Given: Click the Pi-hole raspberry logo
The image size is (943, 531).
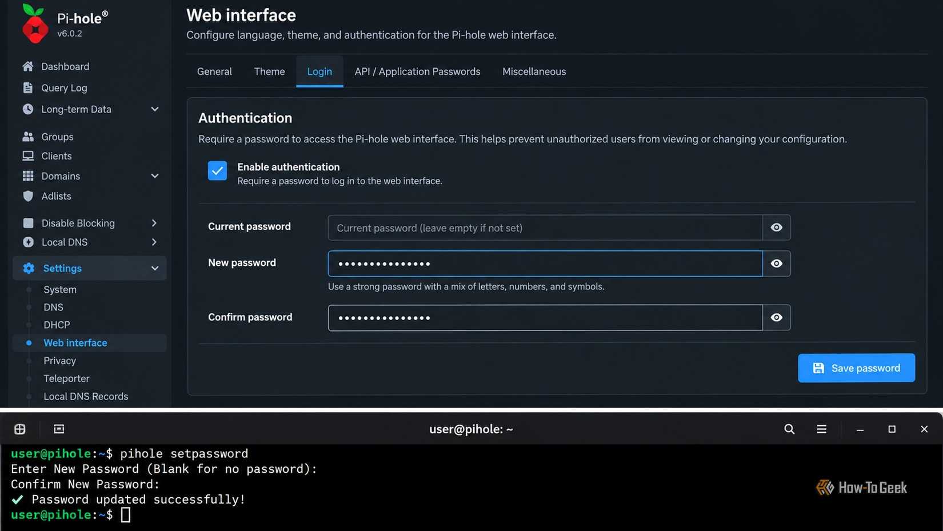Looking at the screenshot, I should (35, 23).
